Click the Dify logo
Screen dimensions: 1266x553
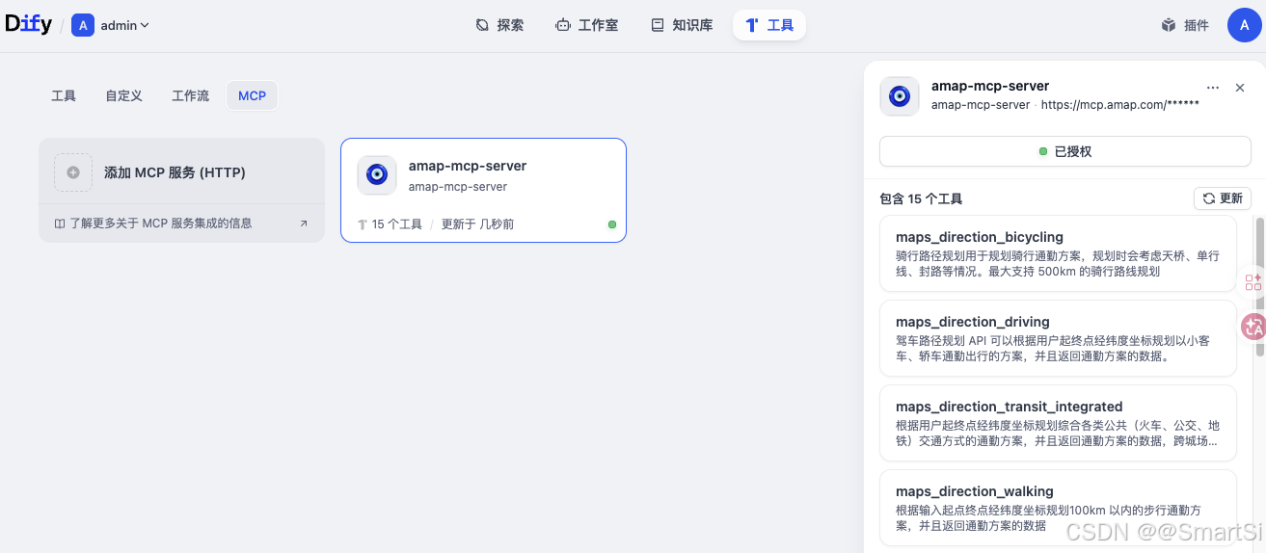pyautogui.click(x=29, y=25)
